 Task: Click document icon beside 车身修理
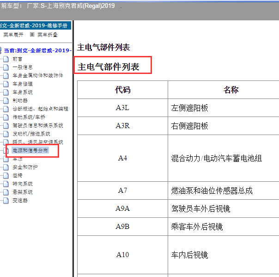(6, 84)
